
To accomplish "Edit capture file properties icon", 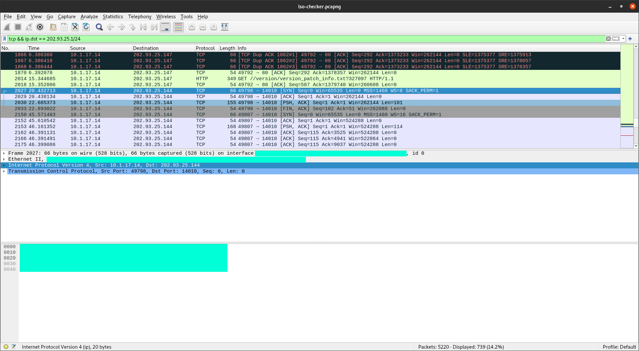I will coord(14,347).
